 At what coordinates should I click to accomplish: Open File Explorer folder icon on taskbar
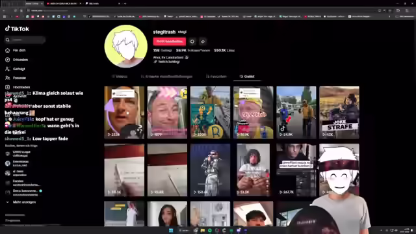[x=203, y=230]
